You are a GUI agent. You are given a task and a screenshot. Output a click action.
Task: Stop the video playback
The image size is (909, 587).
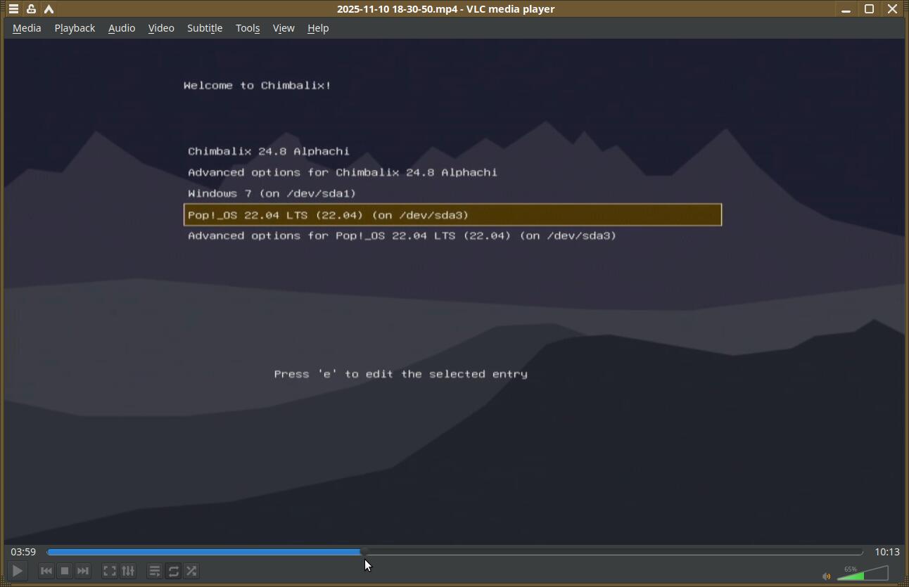tap(65, 571)
